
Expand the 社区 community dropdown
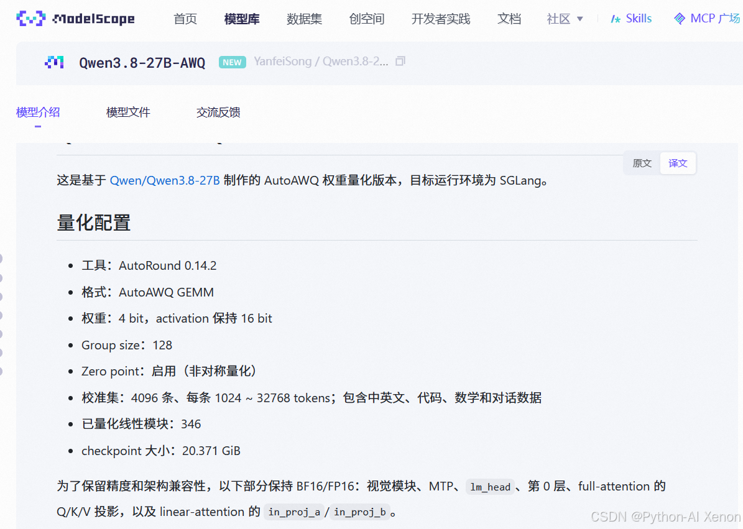[x=565, y=19]
